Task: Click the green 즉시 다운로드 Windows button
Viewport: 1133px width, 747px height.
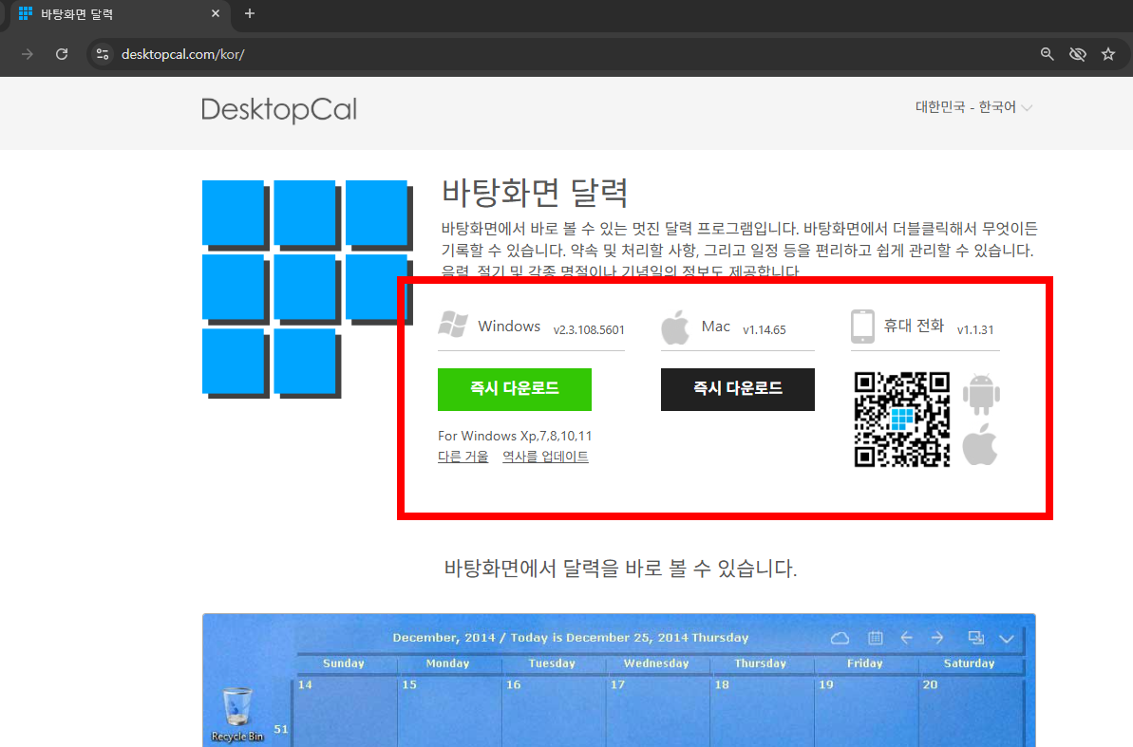Action: 514,389
